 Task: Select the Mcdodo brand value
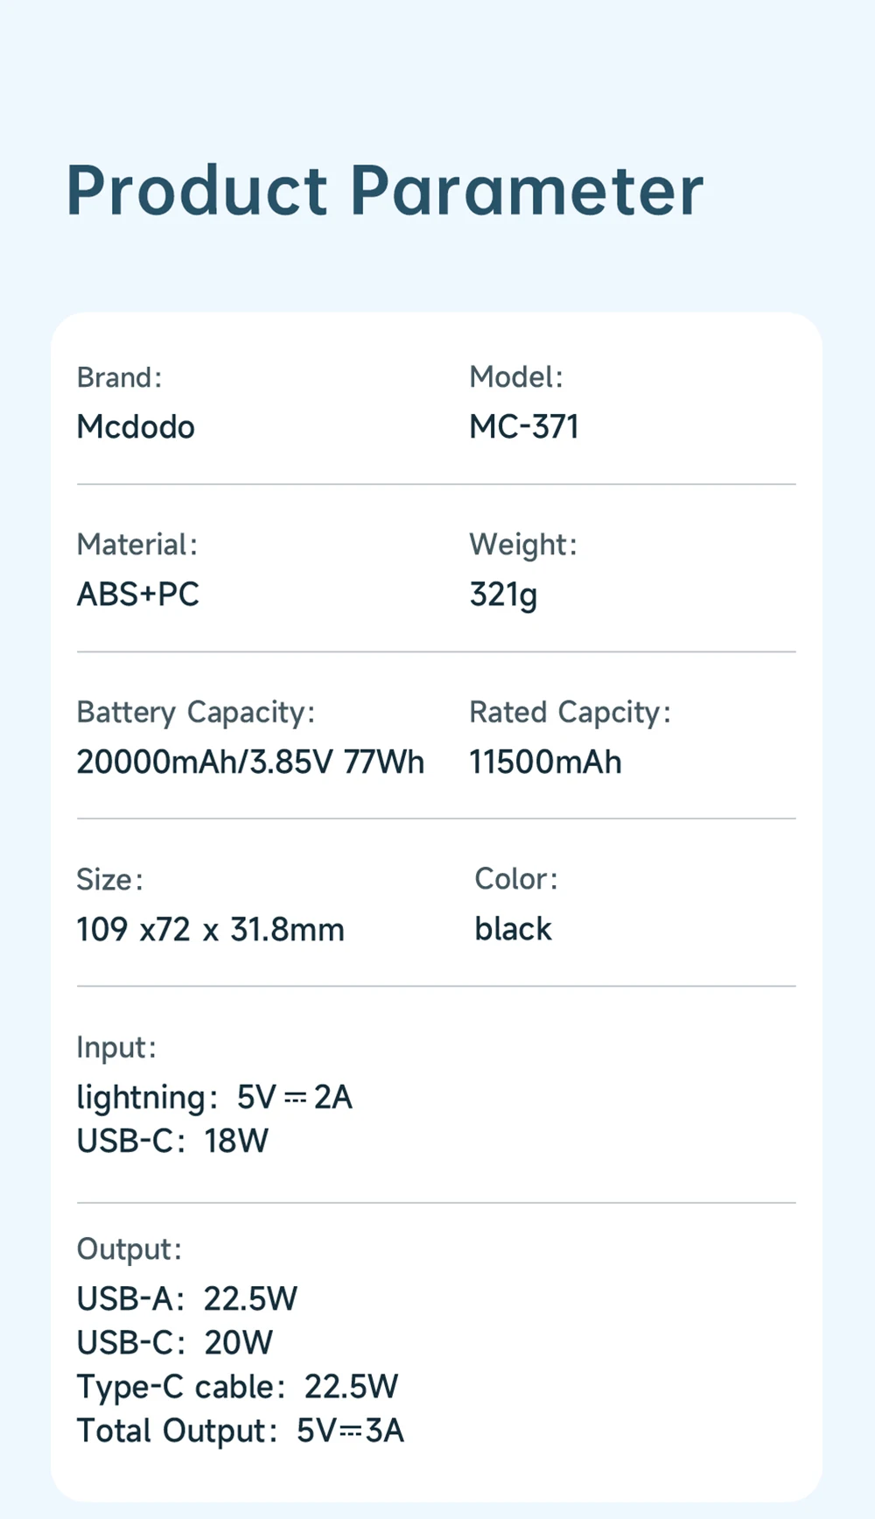coord(136,427)
